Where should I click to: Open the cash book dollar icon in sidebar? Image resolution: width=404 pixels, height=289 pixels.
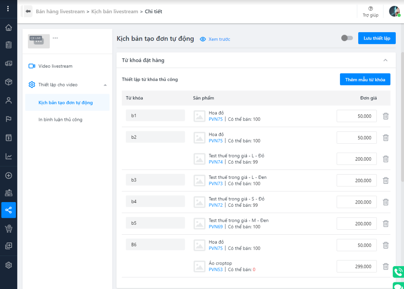coord(9,138)
